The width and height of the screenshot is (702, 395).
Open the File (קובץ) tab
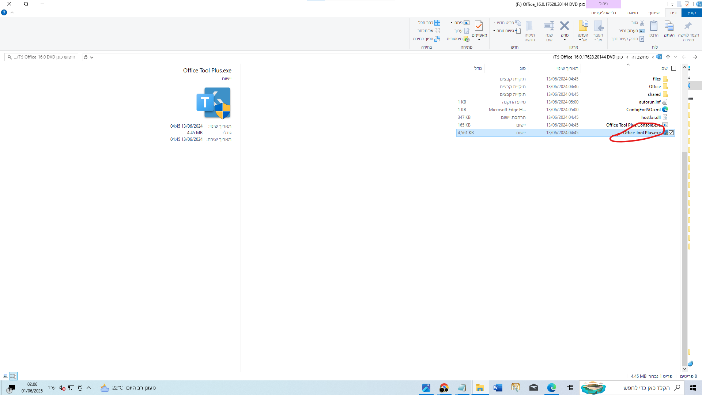coord(691,13)
